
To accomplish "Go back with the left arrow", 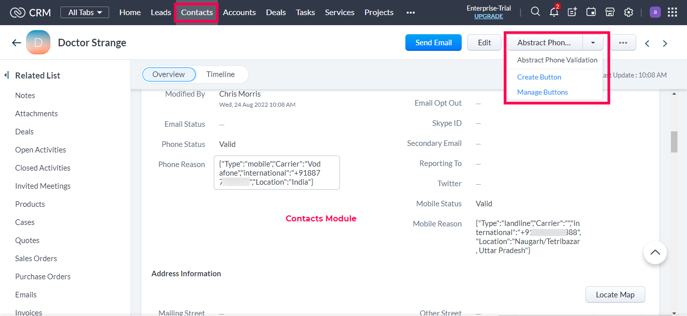I will 17,43.
